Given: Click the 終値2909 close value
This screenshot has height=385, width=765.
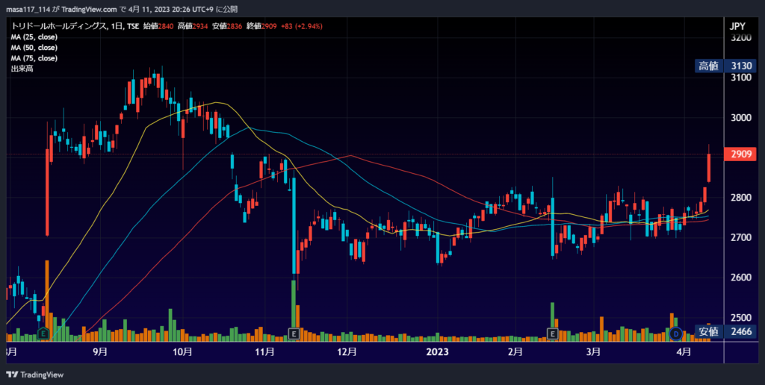Looking at the screenshot, I should pyautogui.click(x=262, y=26).
